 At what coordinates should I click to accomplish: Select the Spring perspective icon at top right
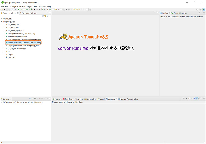coord(204,9)
